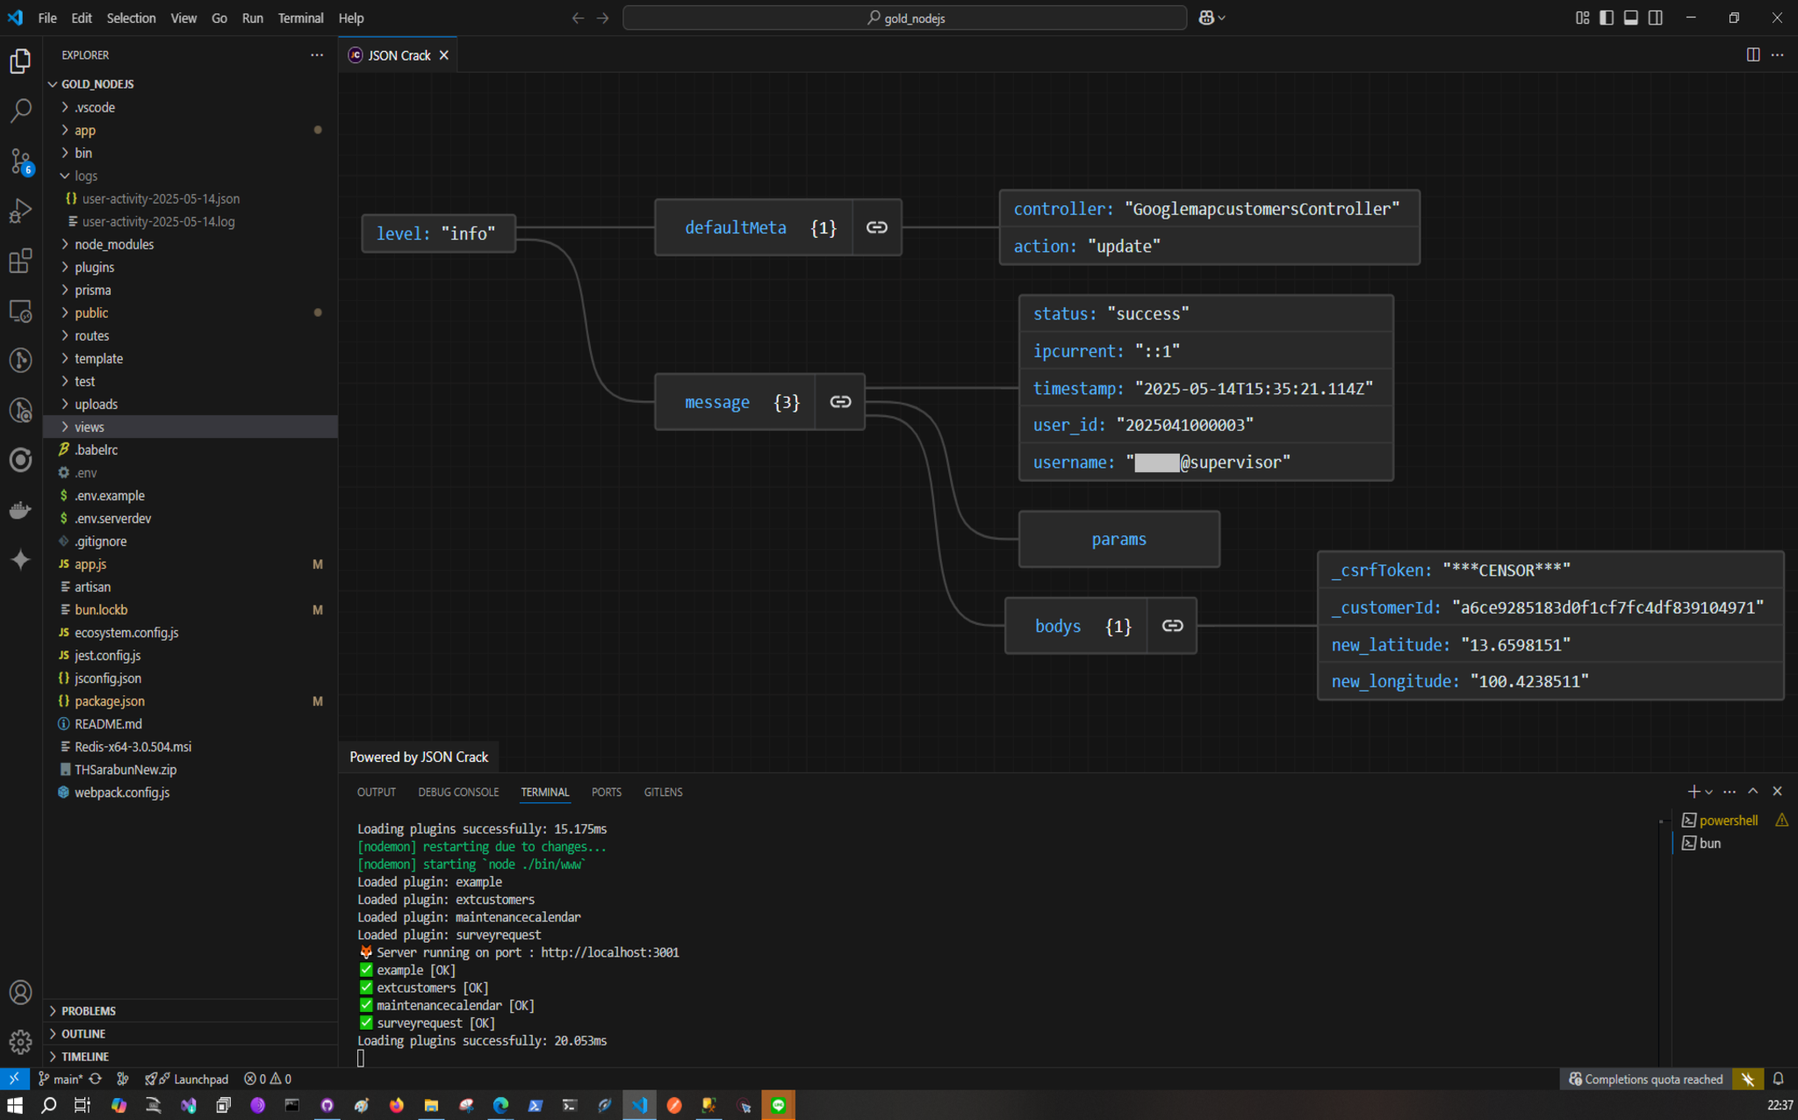Toggle the secondary sidebar visibility
The image size is (1798, 1120).
coord(1656,17)
